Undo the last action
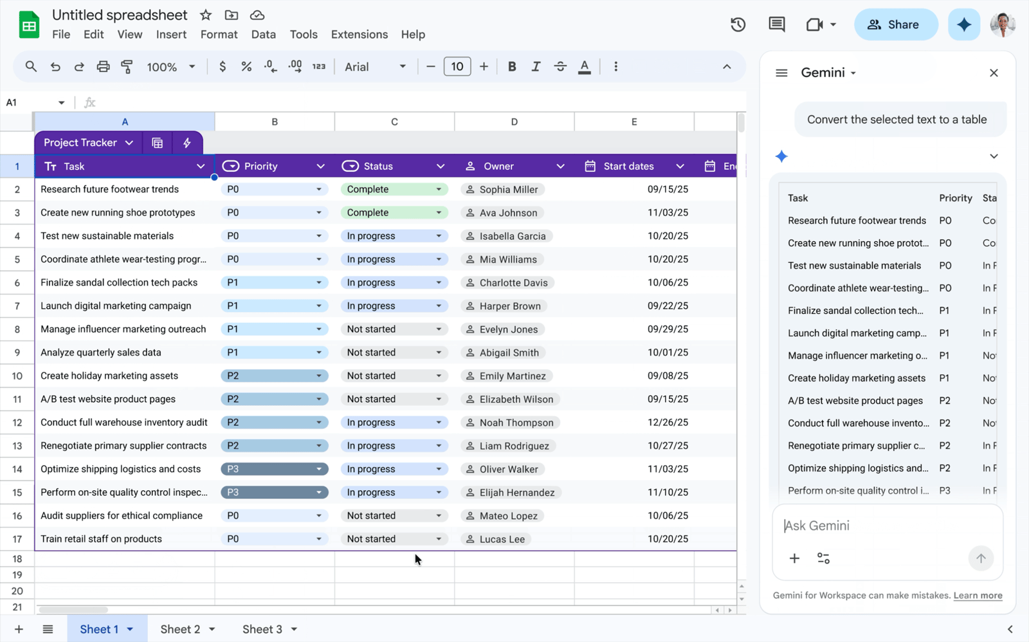Image resolution: width=1029 pixels, height=642 pixels. coord(55,66)
